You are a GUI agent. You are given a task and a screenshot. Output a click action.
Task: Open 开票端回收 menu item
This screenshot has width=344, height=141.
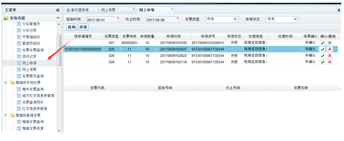(31, 37)
